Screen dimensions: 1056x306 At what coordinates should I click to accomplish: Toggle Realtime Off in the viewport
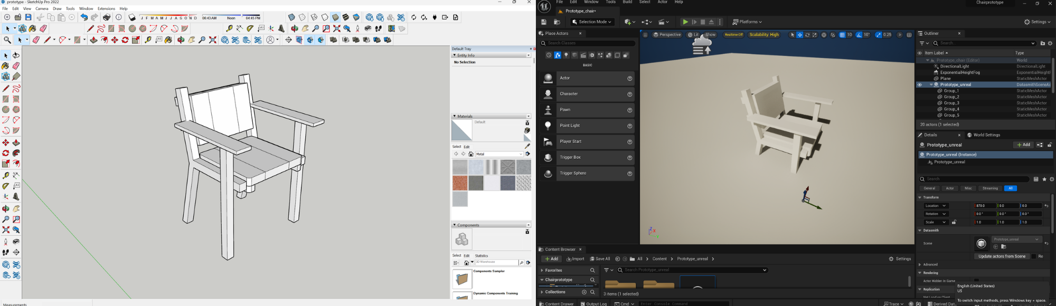(733, 35)
